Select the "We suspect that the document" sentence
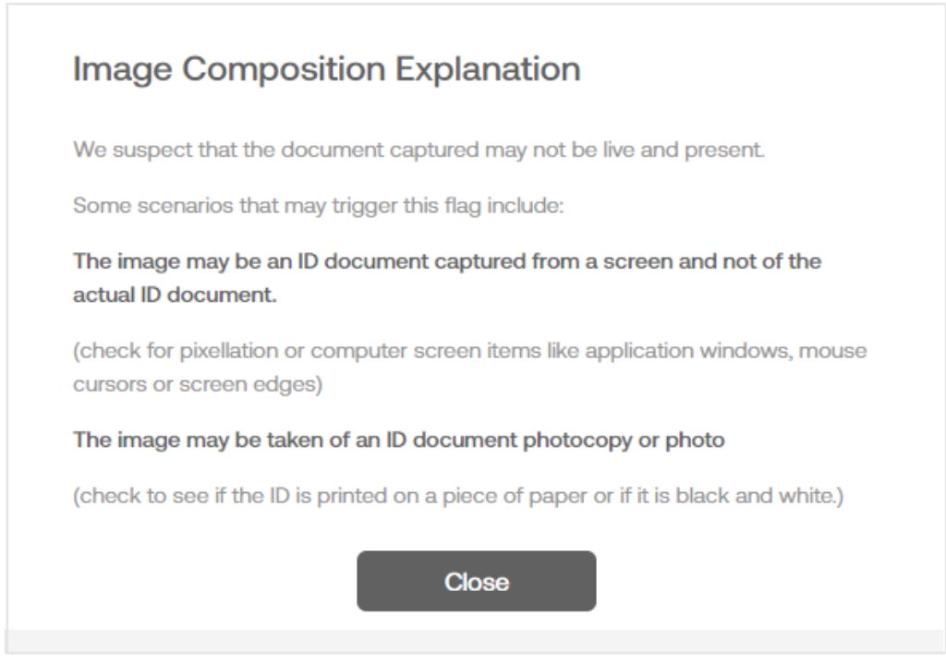The image size is (946, 663). (418, 150)
